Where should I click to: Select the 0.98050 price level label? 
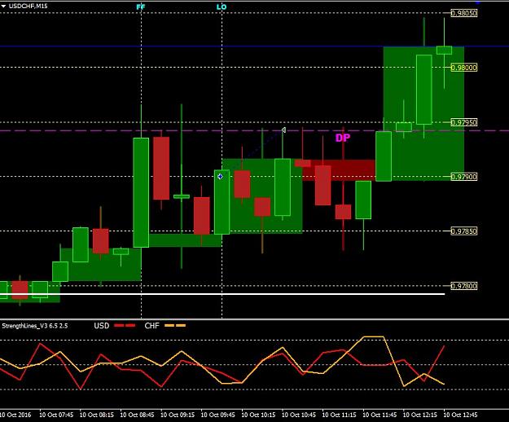coord(464,13)
